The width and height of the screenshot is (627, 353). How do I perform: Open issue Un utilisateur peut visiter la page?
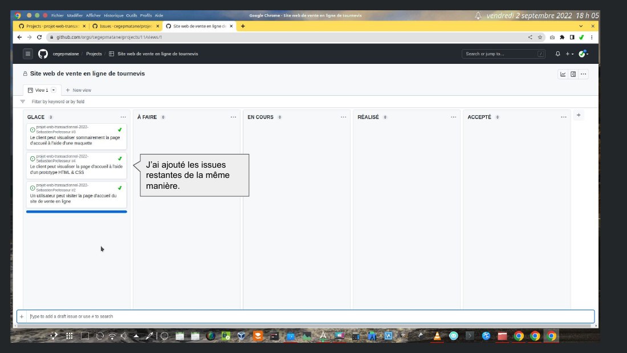coord(73,198)
